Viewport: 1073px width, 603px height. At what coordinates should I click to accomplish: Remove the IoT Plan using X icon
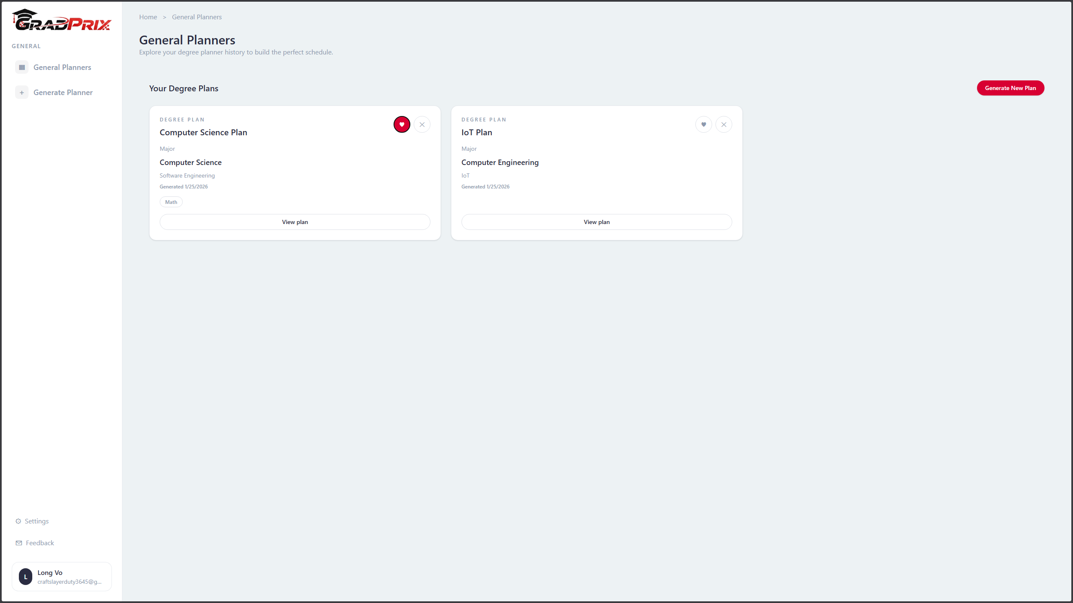coord(723,124)
